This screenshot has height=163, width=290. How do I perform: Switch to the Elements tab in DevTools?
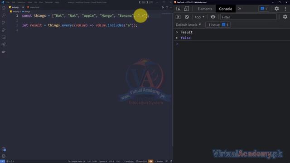(x=205, y=9)
